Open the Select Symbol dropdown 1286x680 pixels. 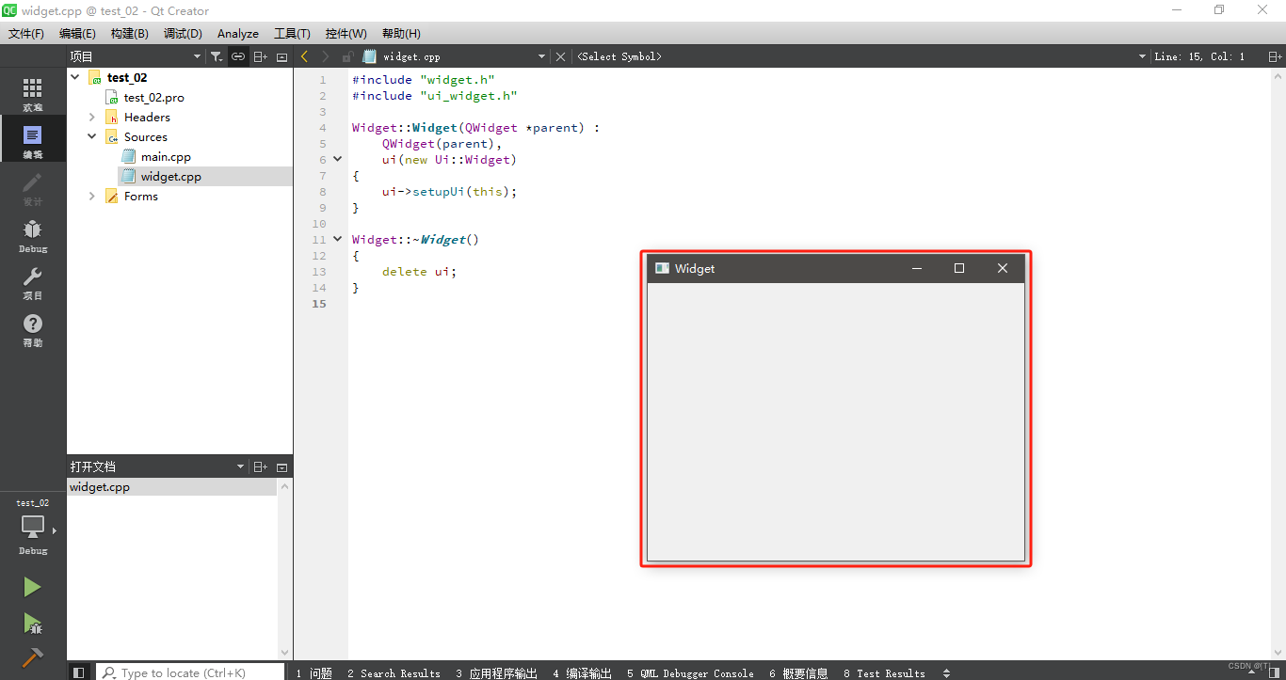pos(1142,56)
